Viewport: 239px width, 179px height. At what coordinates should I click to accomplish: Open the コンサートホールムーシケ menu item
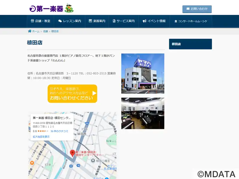click(x=191, y=21)
